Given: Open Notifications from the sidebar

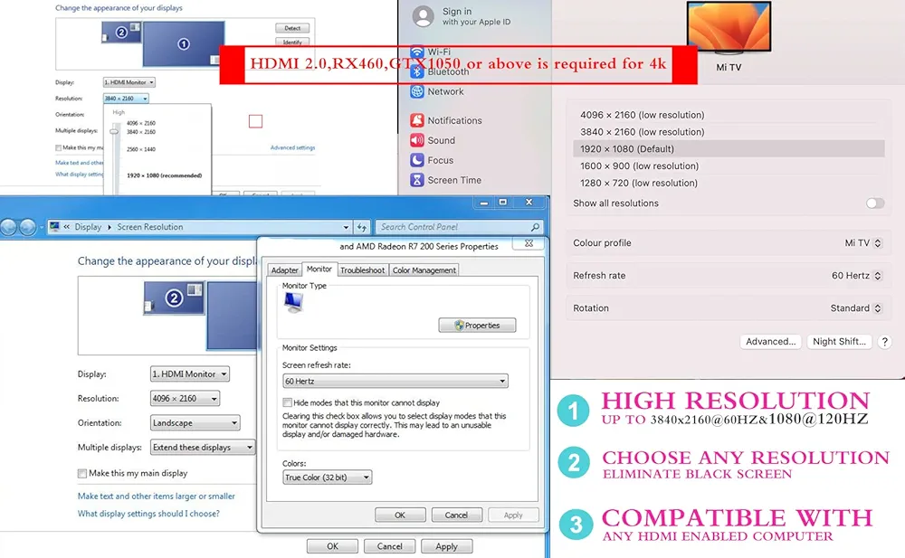Looking at the screenshot, I should click(x=453, y=120).
